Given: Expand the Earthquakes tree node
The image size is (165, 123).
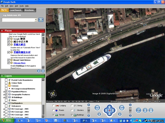Looking at the screenshot, I should point(4,103).
